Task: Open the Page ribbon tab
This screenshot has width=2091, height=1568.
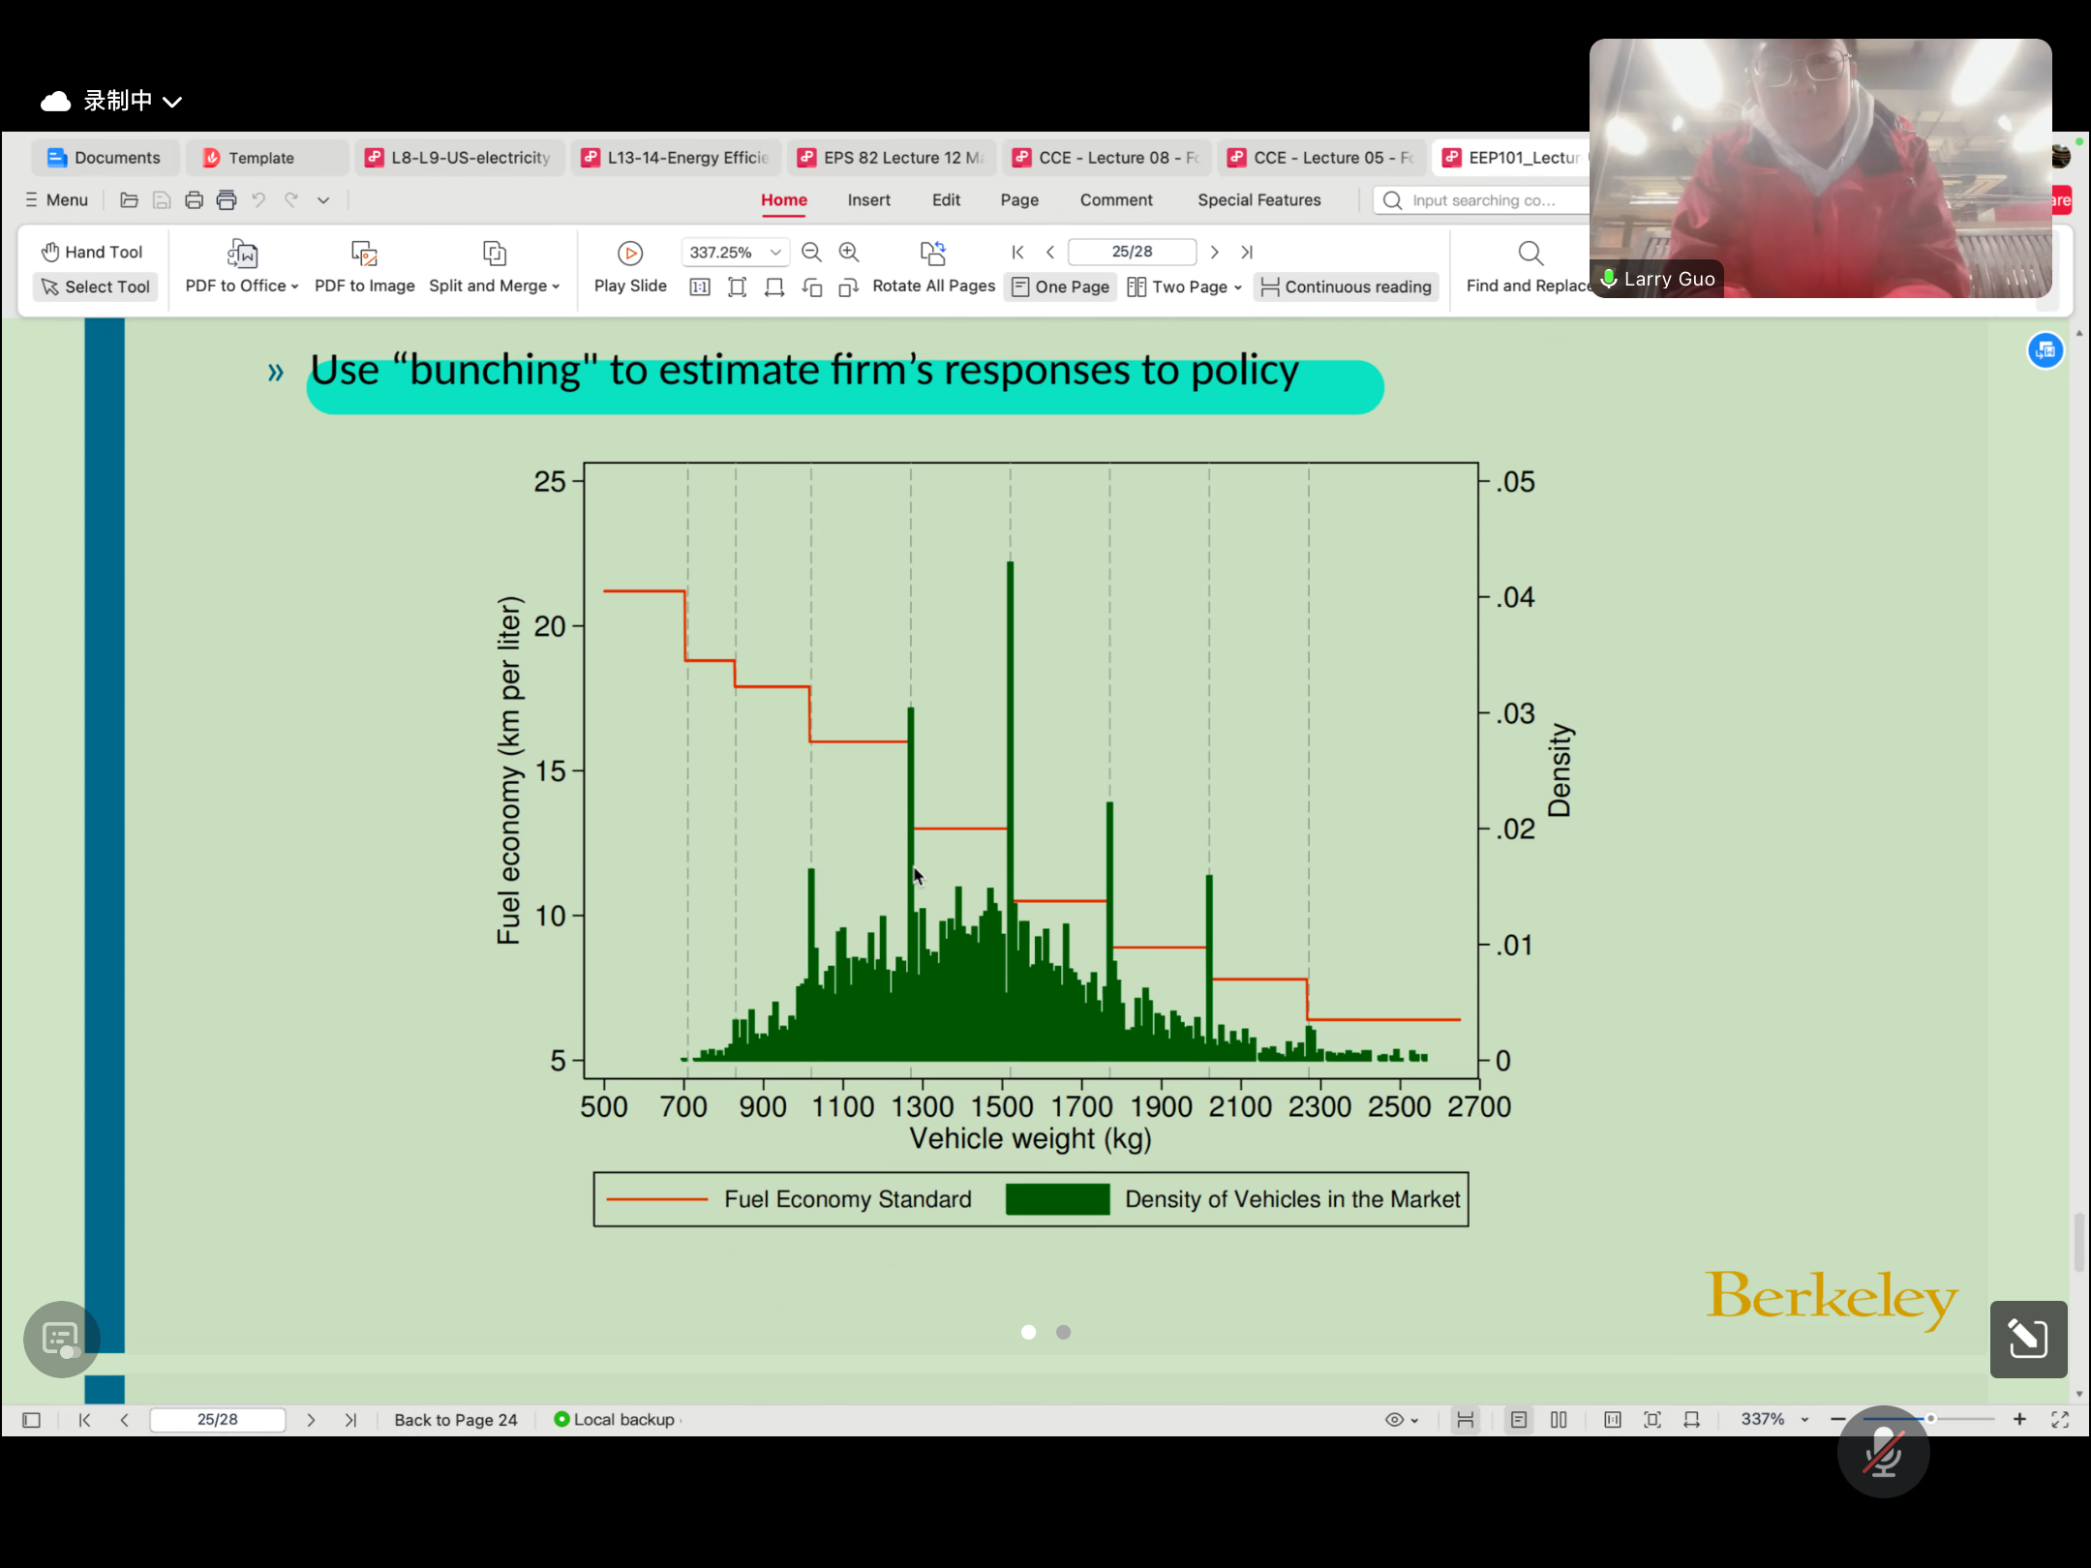Action: 1019,200
